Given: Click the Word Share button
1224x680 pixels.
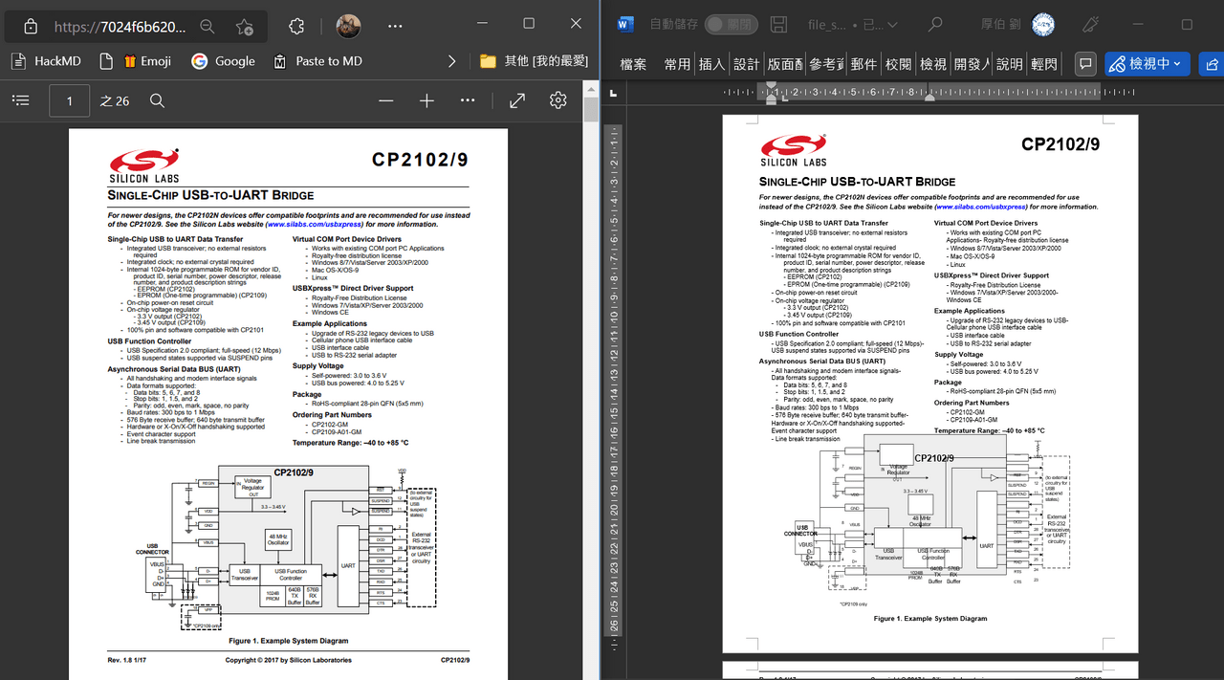Looking at the screenshot, I should [x=1211, y=64].
